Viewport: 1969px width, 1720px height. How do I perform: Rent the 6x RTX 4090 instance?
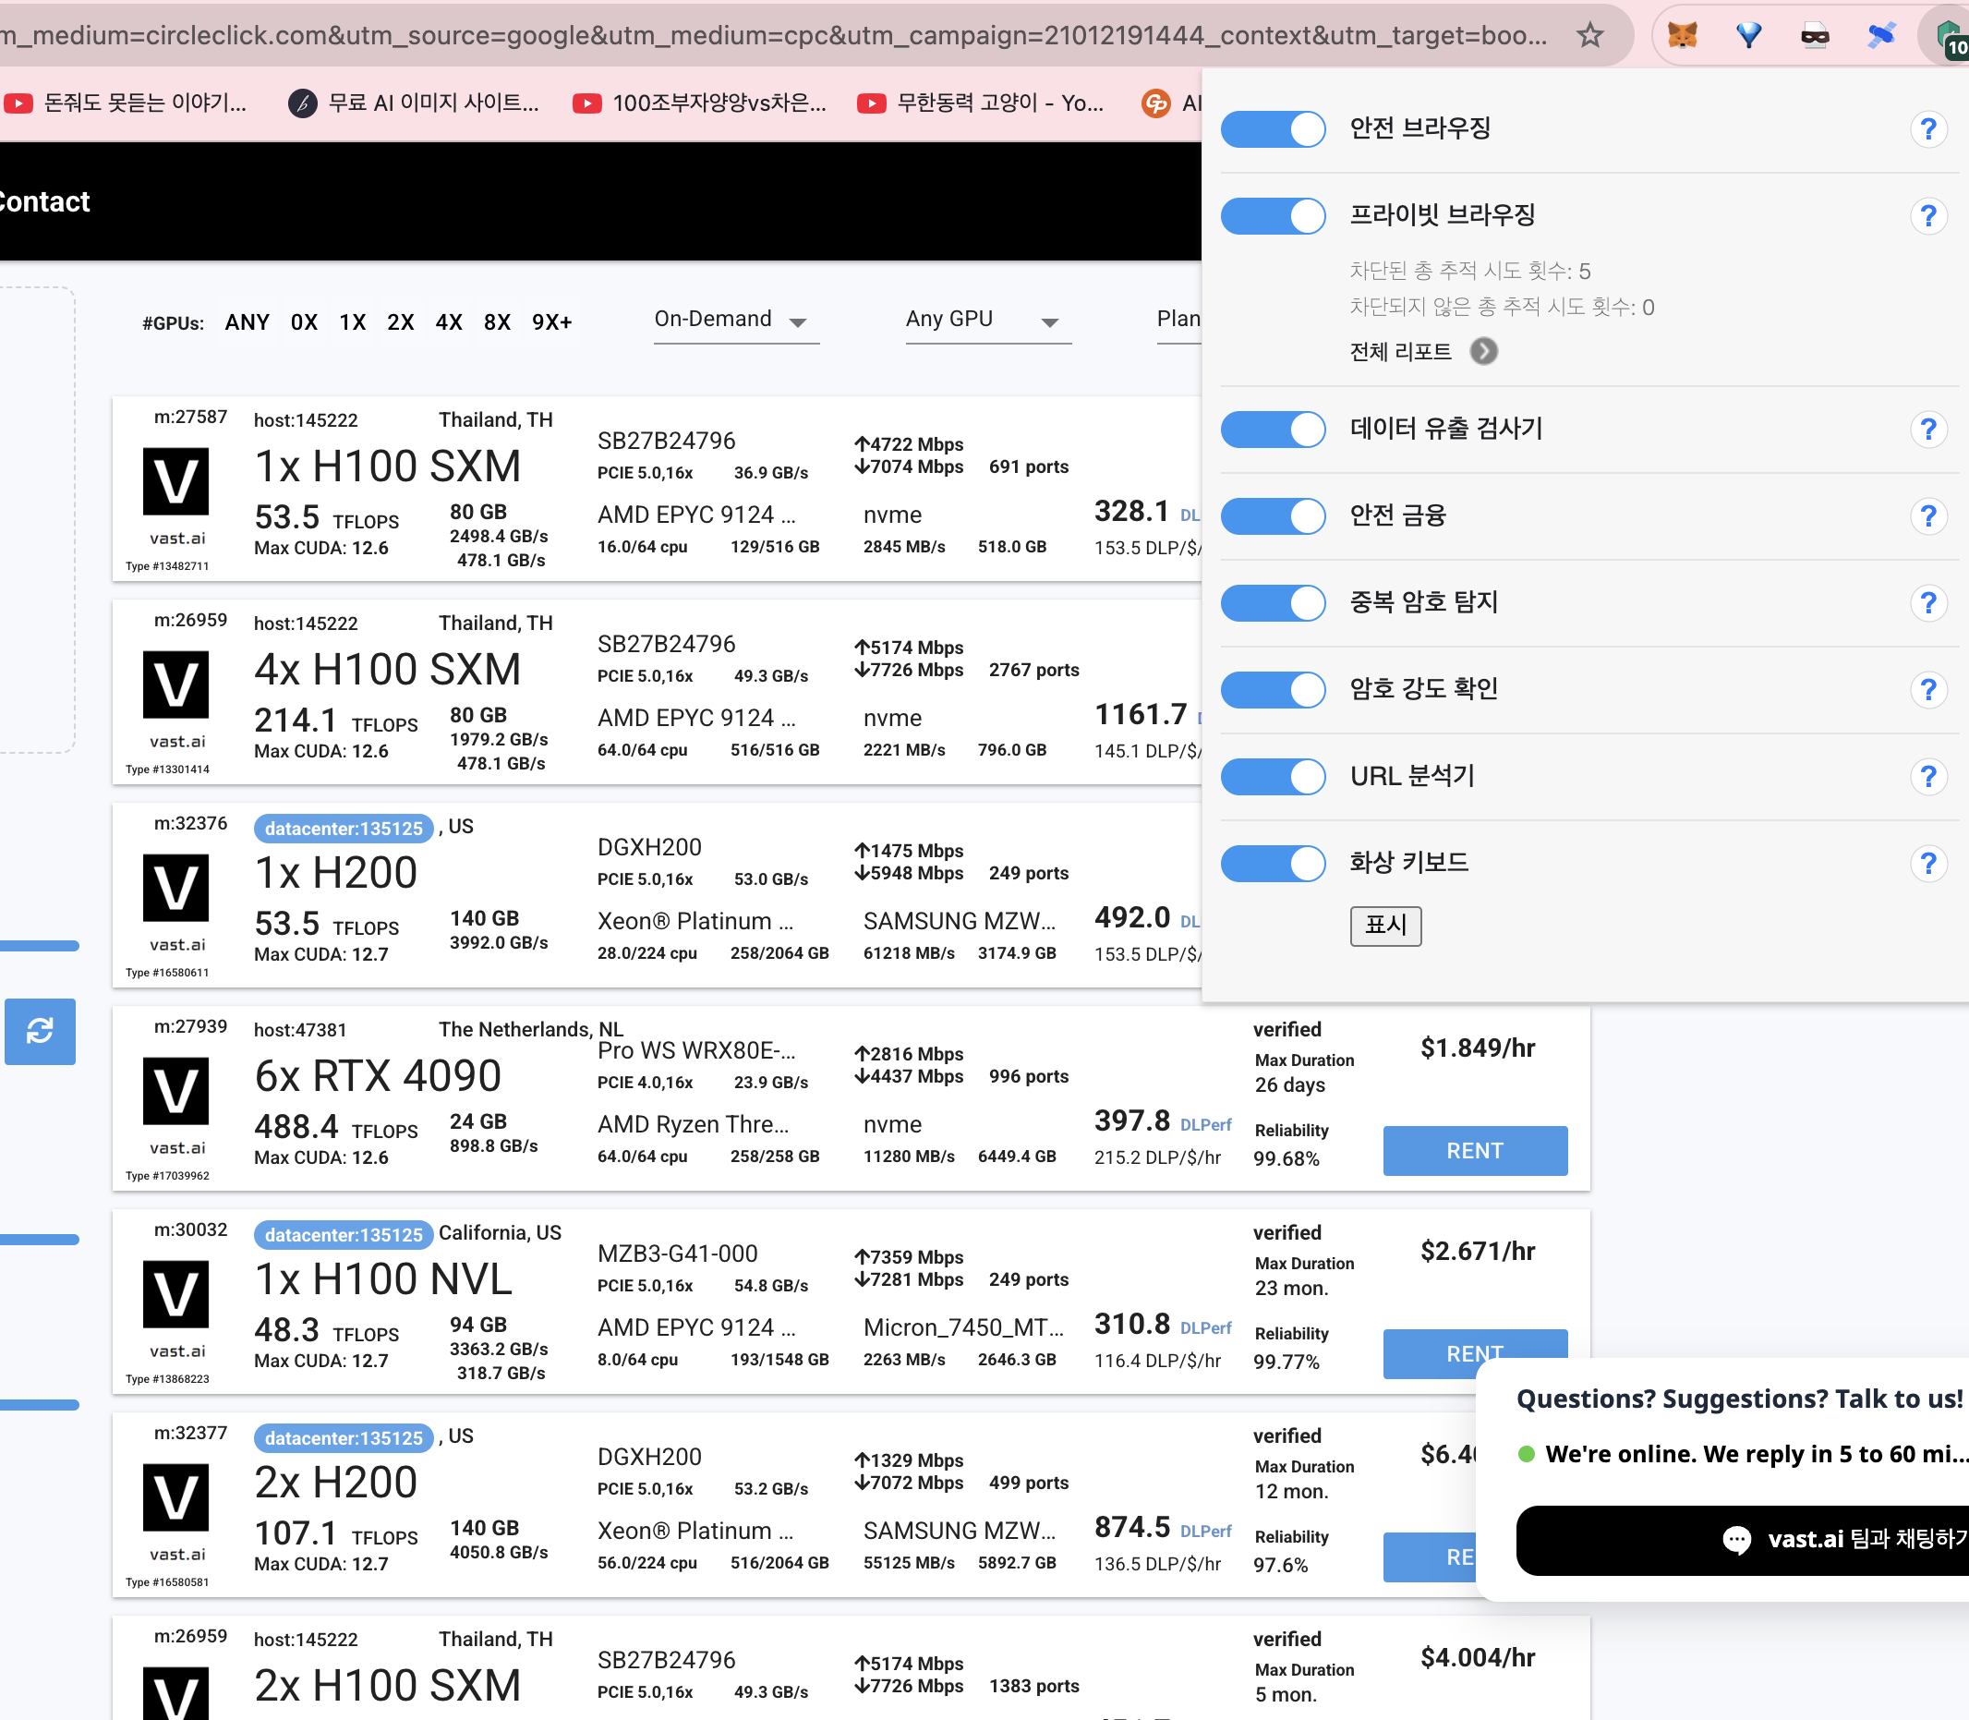(1474, 1150)
